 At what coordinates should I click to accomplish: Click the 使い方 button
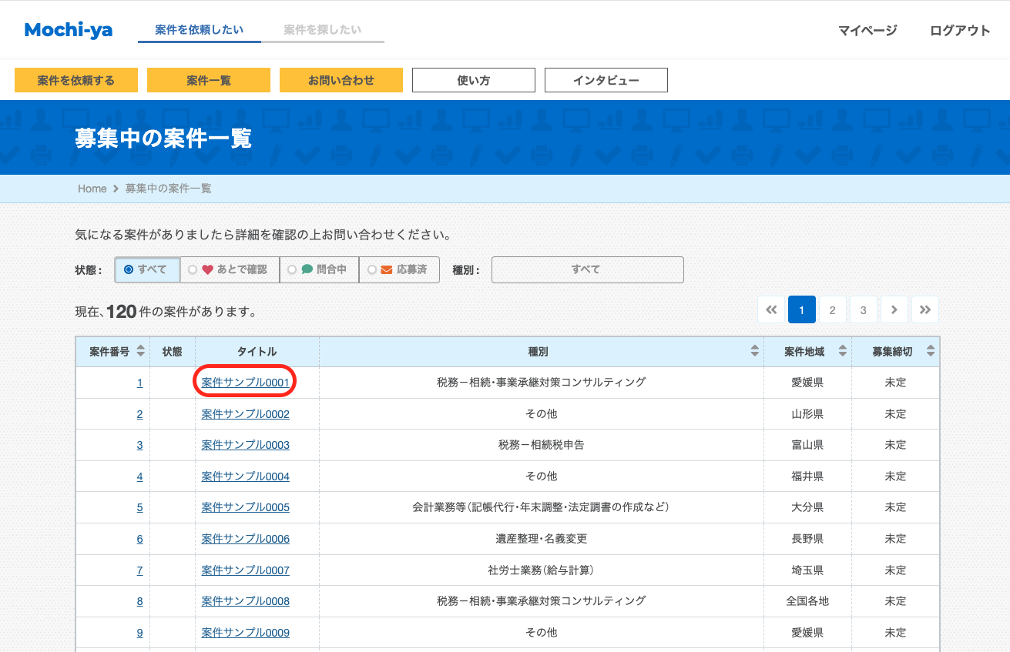(474, 80)
